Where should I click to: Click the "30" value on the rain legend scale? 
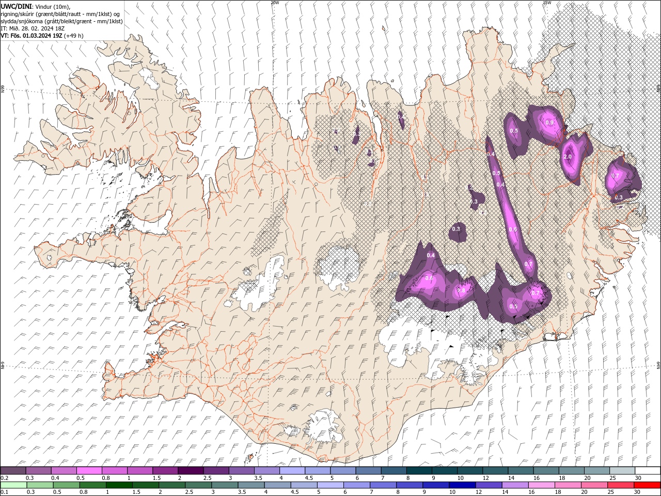click(637, 492)
